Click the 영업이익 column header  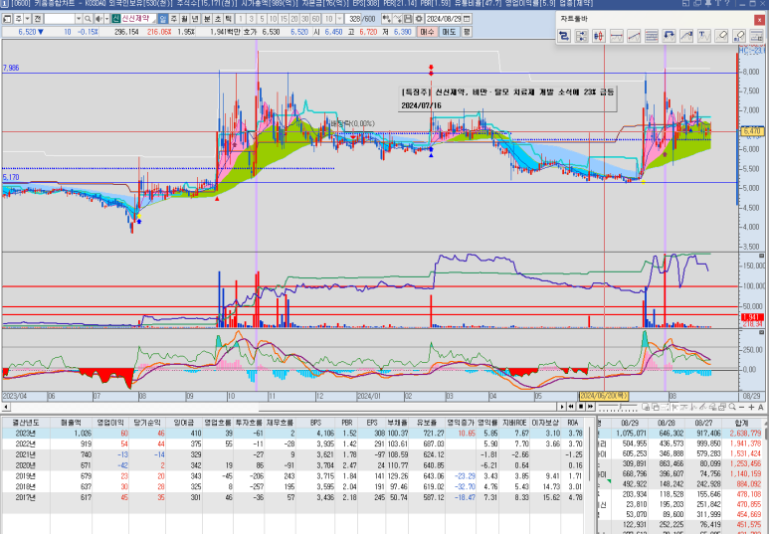pyautogui.click(x=110, y=423)
